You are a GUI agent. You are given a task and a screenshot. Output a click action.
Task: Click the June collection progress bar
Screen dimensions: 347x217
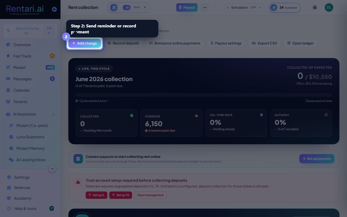pyautogui.click(x=204, y=95)
